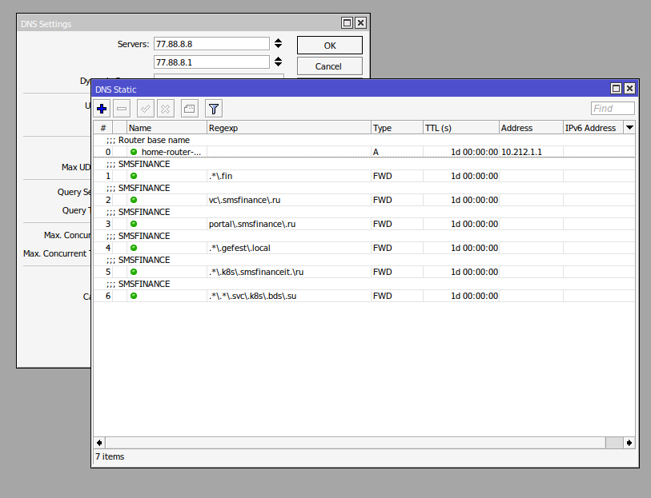
Task: Click the blue plus Add entry icon
Action: (102, 109)
